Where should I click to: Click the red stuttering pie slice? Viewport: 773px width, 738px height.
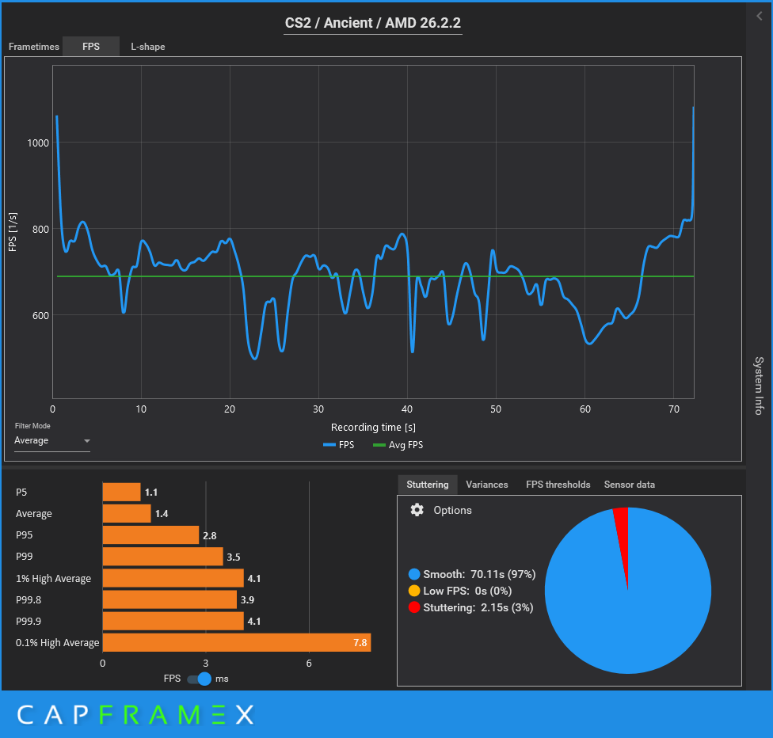[x=622, y=537]
